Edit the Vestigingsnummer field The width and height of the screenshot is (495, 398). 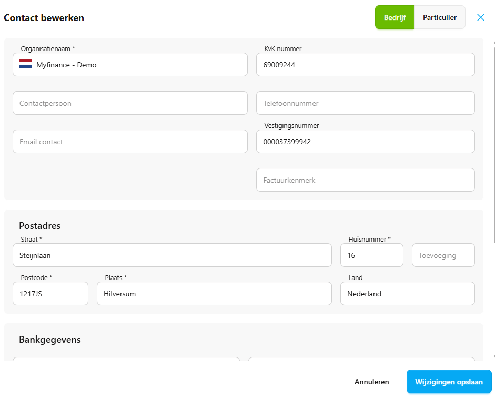365,142
